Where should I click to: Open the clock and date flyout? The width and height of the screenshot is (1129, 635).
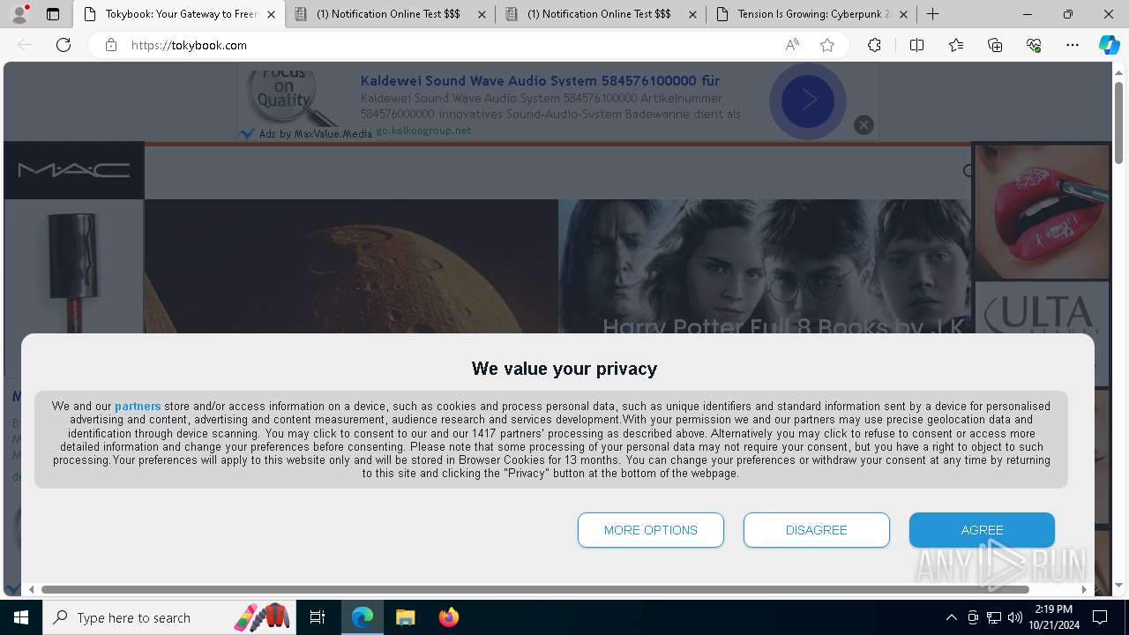point(1053,617)
